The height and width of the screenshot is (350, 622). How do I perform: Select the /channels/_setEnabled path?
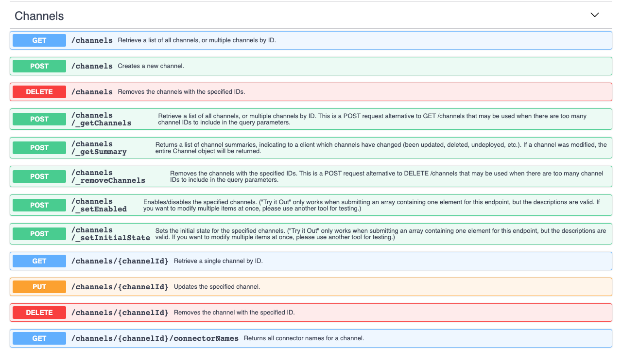pyautogui.click(x=99, y=205)
